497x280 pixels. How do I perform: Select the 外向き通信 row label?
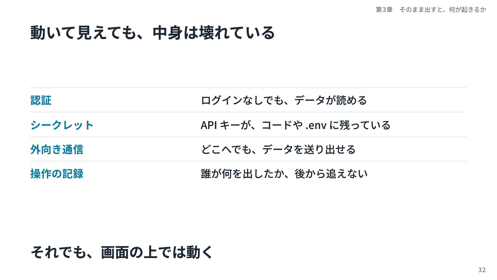57,149
